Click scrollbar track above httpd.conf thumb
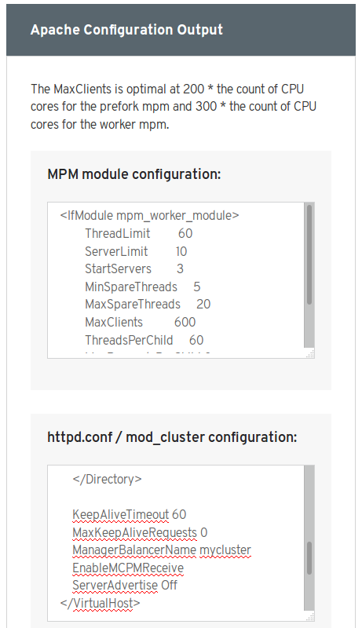 click(309, 503)
